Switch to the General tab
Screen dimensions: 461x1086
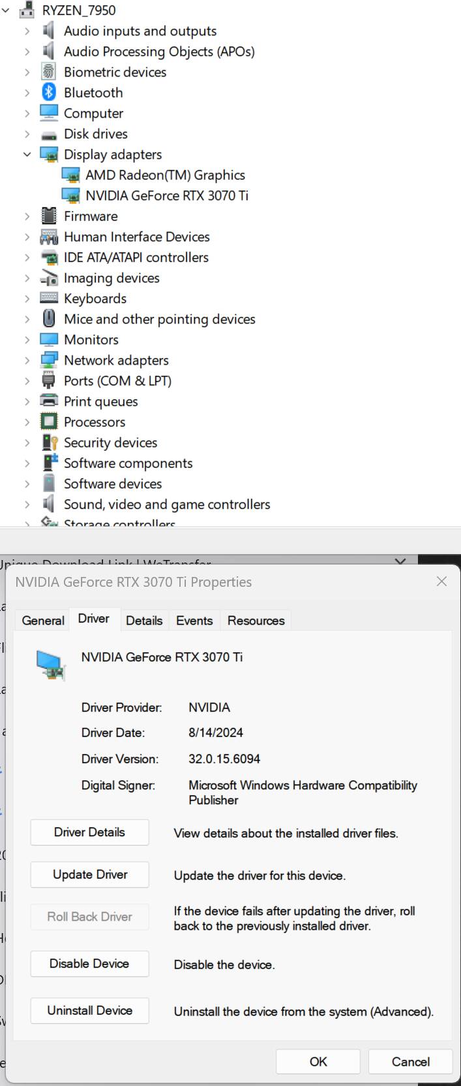point(43,620)
